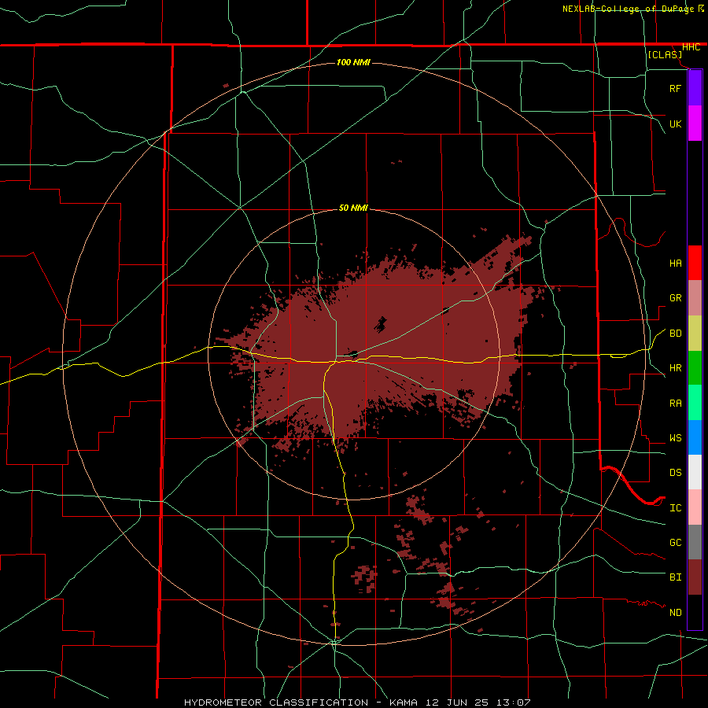
Task: Click the HR legend label
Action: [675, 368]
